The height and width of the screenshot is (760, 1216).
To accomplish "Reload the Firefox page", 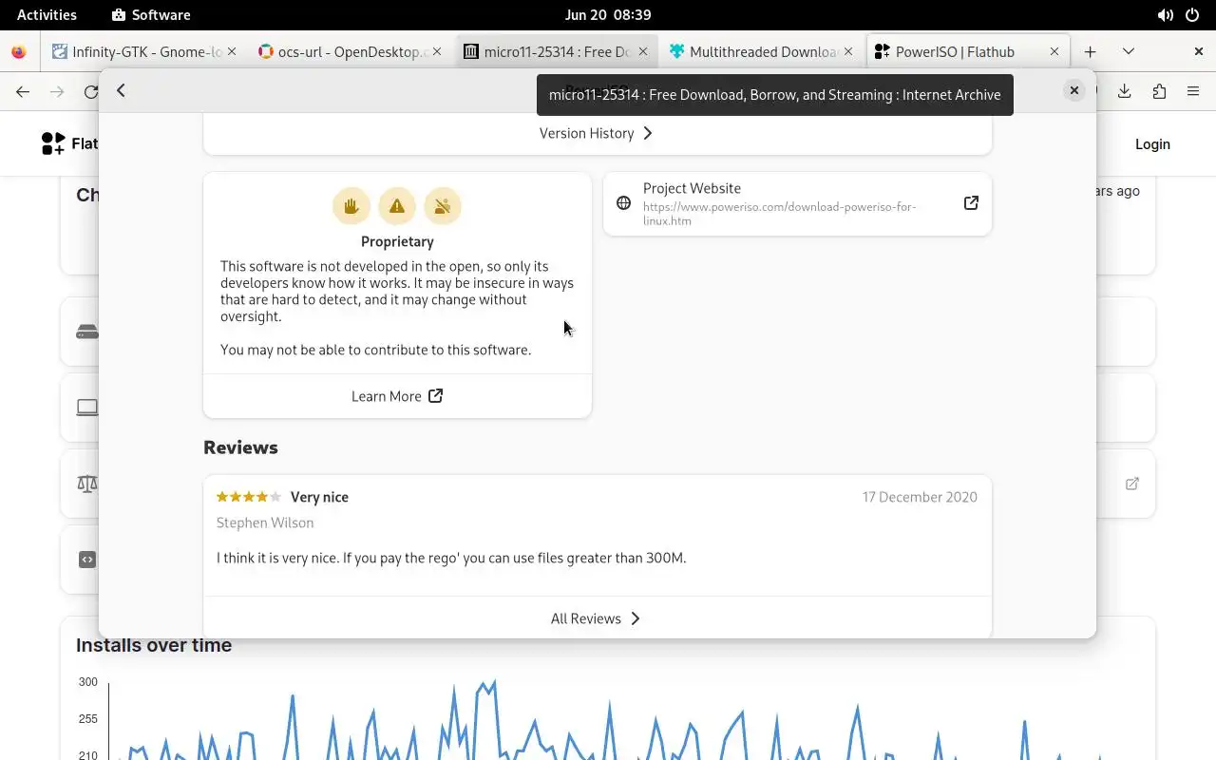I will 91,91.
